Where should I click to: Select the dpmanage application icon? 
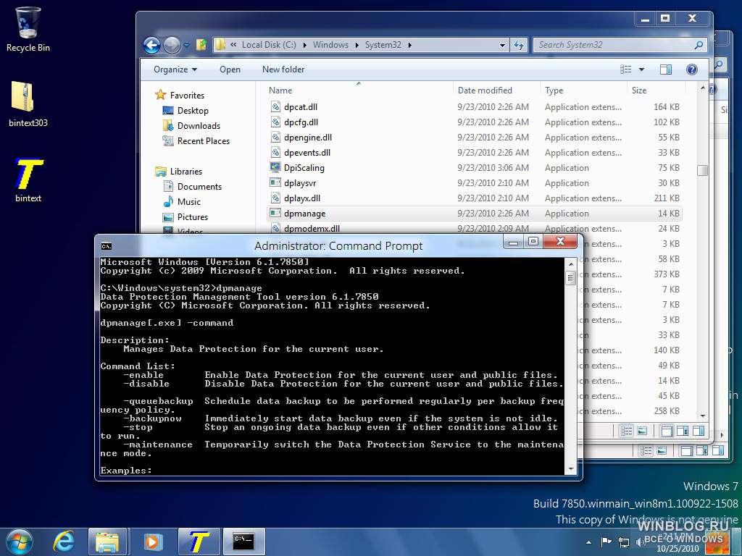click(275, 213)
